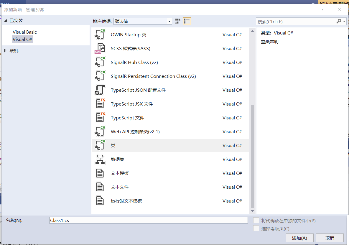Click the 添加(A) button
Image resolution: width=349 pixels, height=245 pixels.
299,238
